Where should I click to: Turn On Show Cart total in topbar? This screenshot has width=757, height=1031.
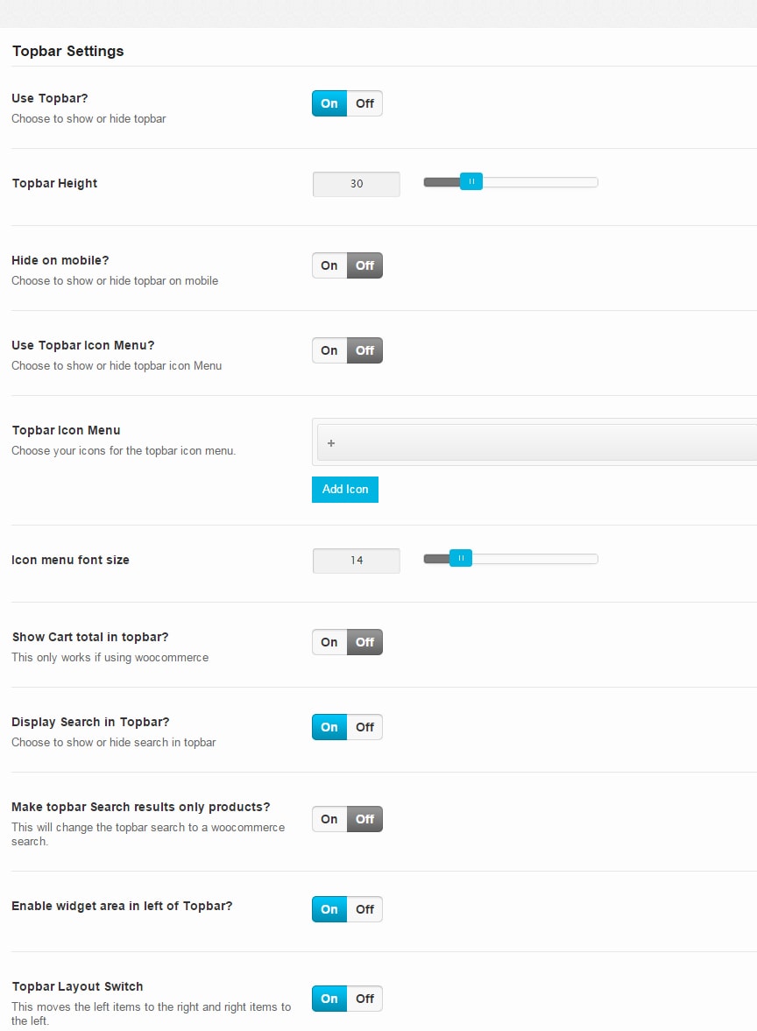coord(329,642)
